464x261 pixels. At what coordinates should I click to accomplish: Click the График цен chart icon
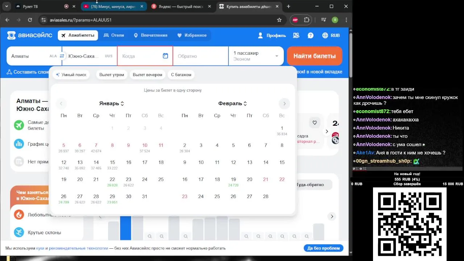(x=19, y=144)
